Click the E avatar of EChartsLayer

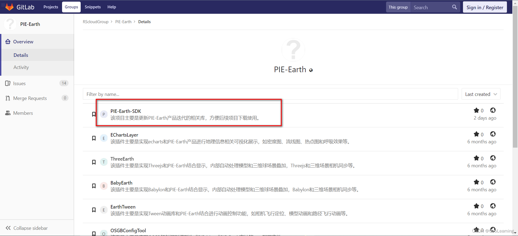click(104, 138)
